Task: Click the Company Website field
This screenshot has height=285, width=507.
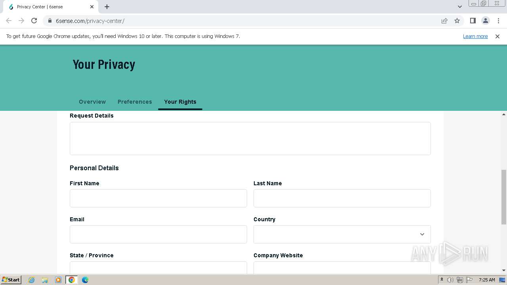Action: (x=342, y=268)
